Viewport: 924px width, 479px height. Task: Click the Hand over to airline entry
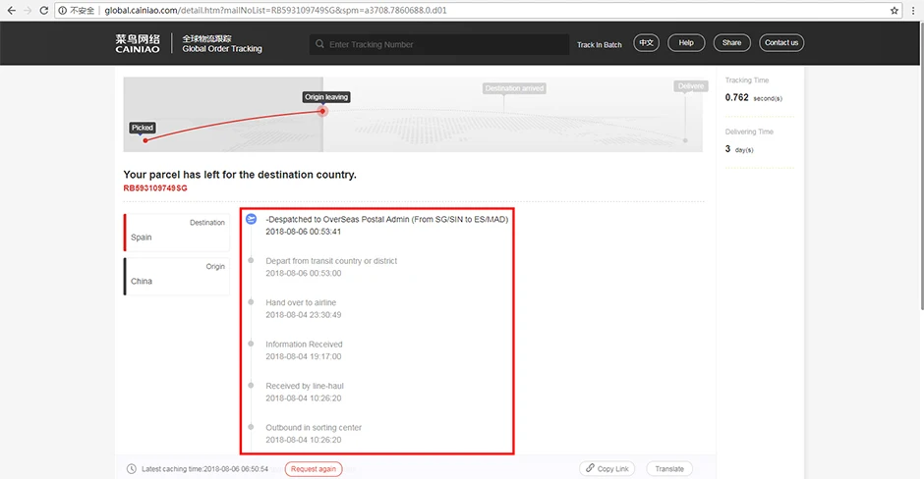pos(301,302)
